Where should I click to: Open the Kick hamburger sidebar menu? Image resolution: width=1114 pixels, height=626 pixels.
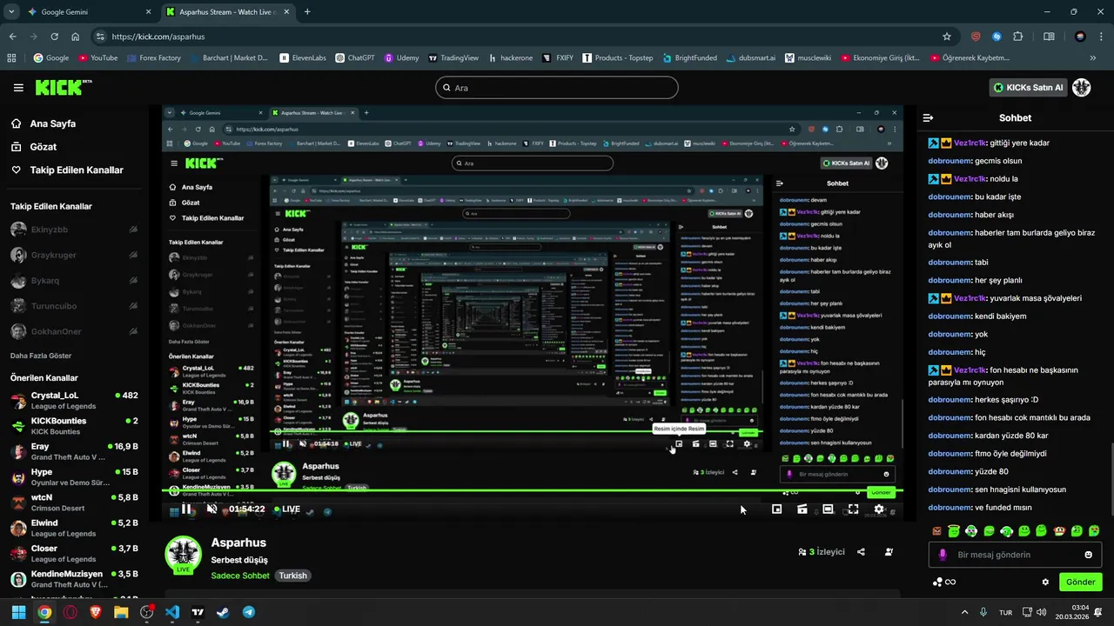(18, 88)
